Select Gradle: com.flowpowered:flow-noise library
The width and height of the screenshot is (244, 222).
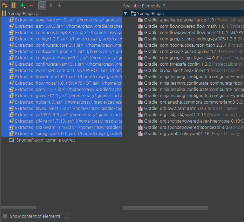[x=191, y=32]
